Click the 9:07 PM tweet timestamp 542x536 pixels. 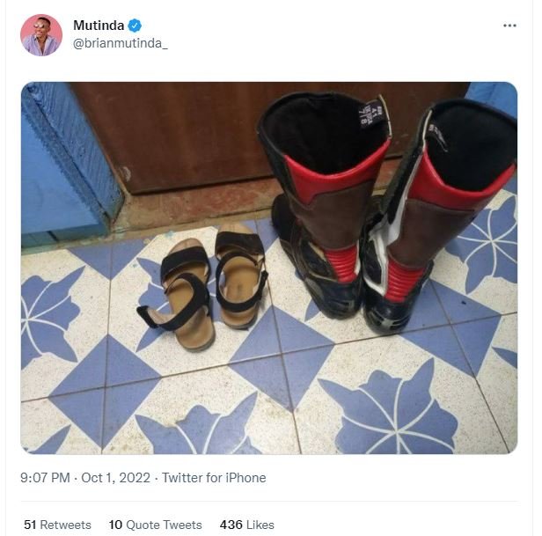(x=46, y=478)
